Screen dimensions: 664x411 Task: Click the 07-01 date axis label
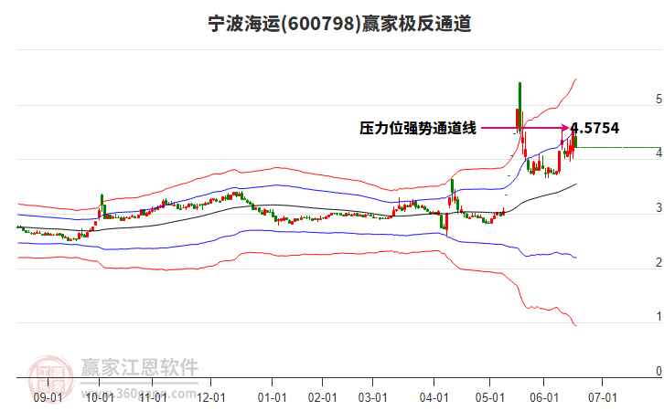(602, 397)
